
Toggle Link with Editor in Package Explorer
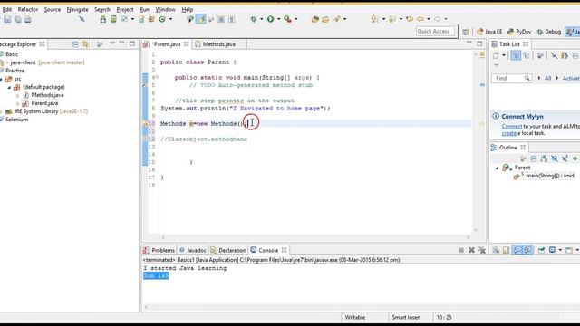tap(86, 44)
